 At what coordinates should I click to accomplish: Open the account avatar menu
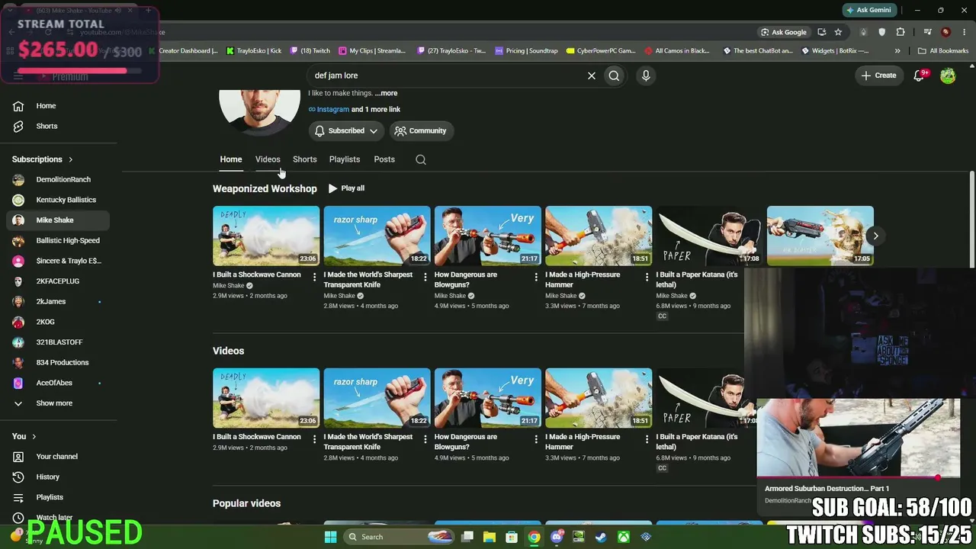948,75
